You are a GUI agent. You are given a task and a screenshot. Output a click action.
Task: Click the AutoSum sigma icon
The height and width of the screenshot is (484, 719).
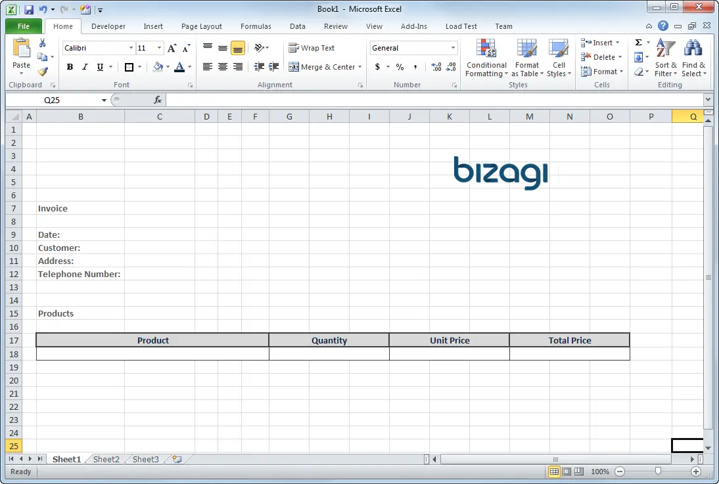click(638, 43)
